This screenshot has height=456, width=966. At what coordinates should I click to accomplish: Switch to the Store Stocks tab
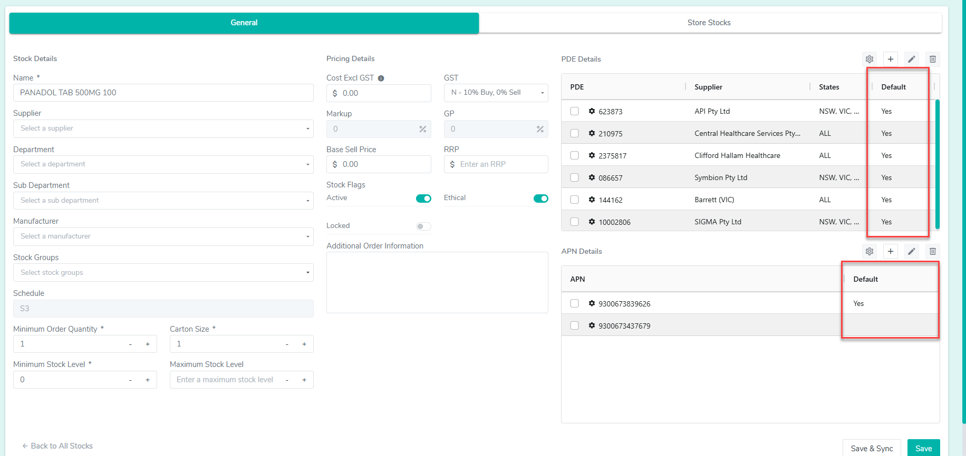pyautogui.click(x=709, y=23)
